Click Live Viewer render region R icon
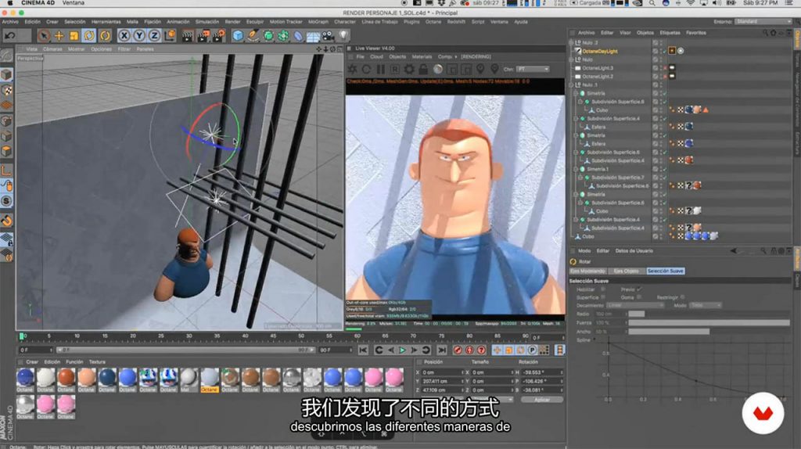 (x=395, y=69)
